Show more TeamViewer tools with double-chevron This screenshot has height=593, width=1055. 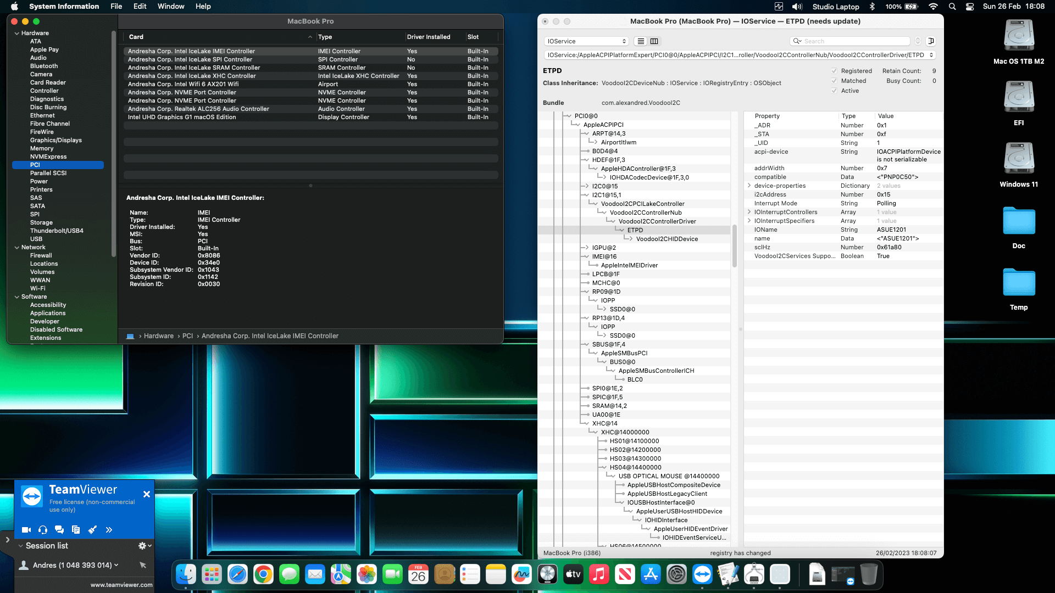pos(109,530)
